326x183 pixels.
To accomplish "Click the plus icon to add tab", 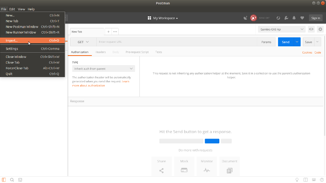I will (x=108, y=31).
